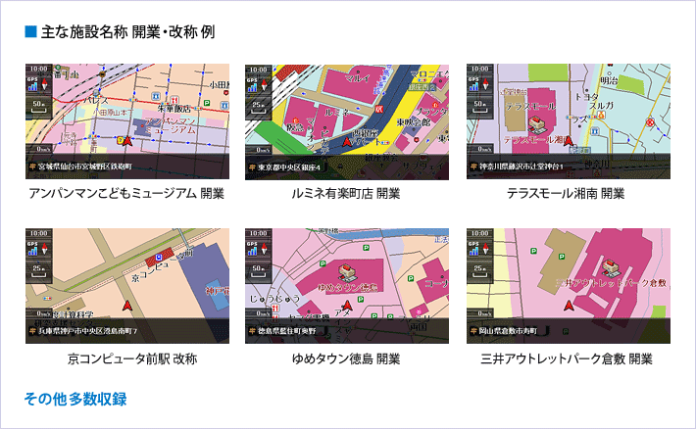Viewport: 696px width, 429px height.
Task: Click the restaurant icon beside じゅうじゅう
Action: click(276, 309)
